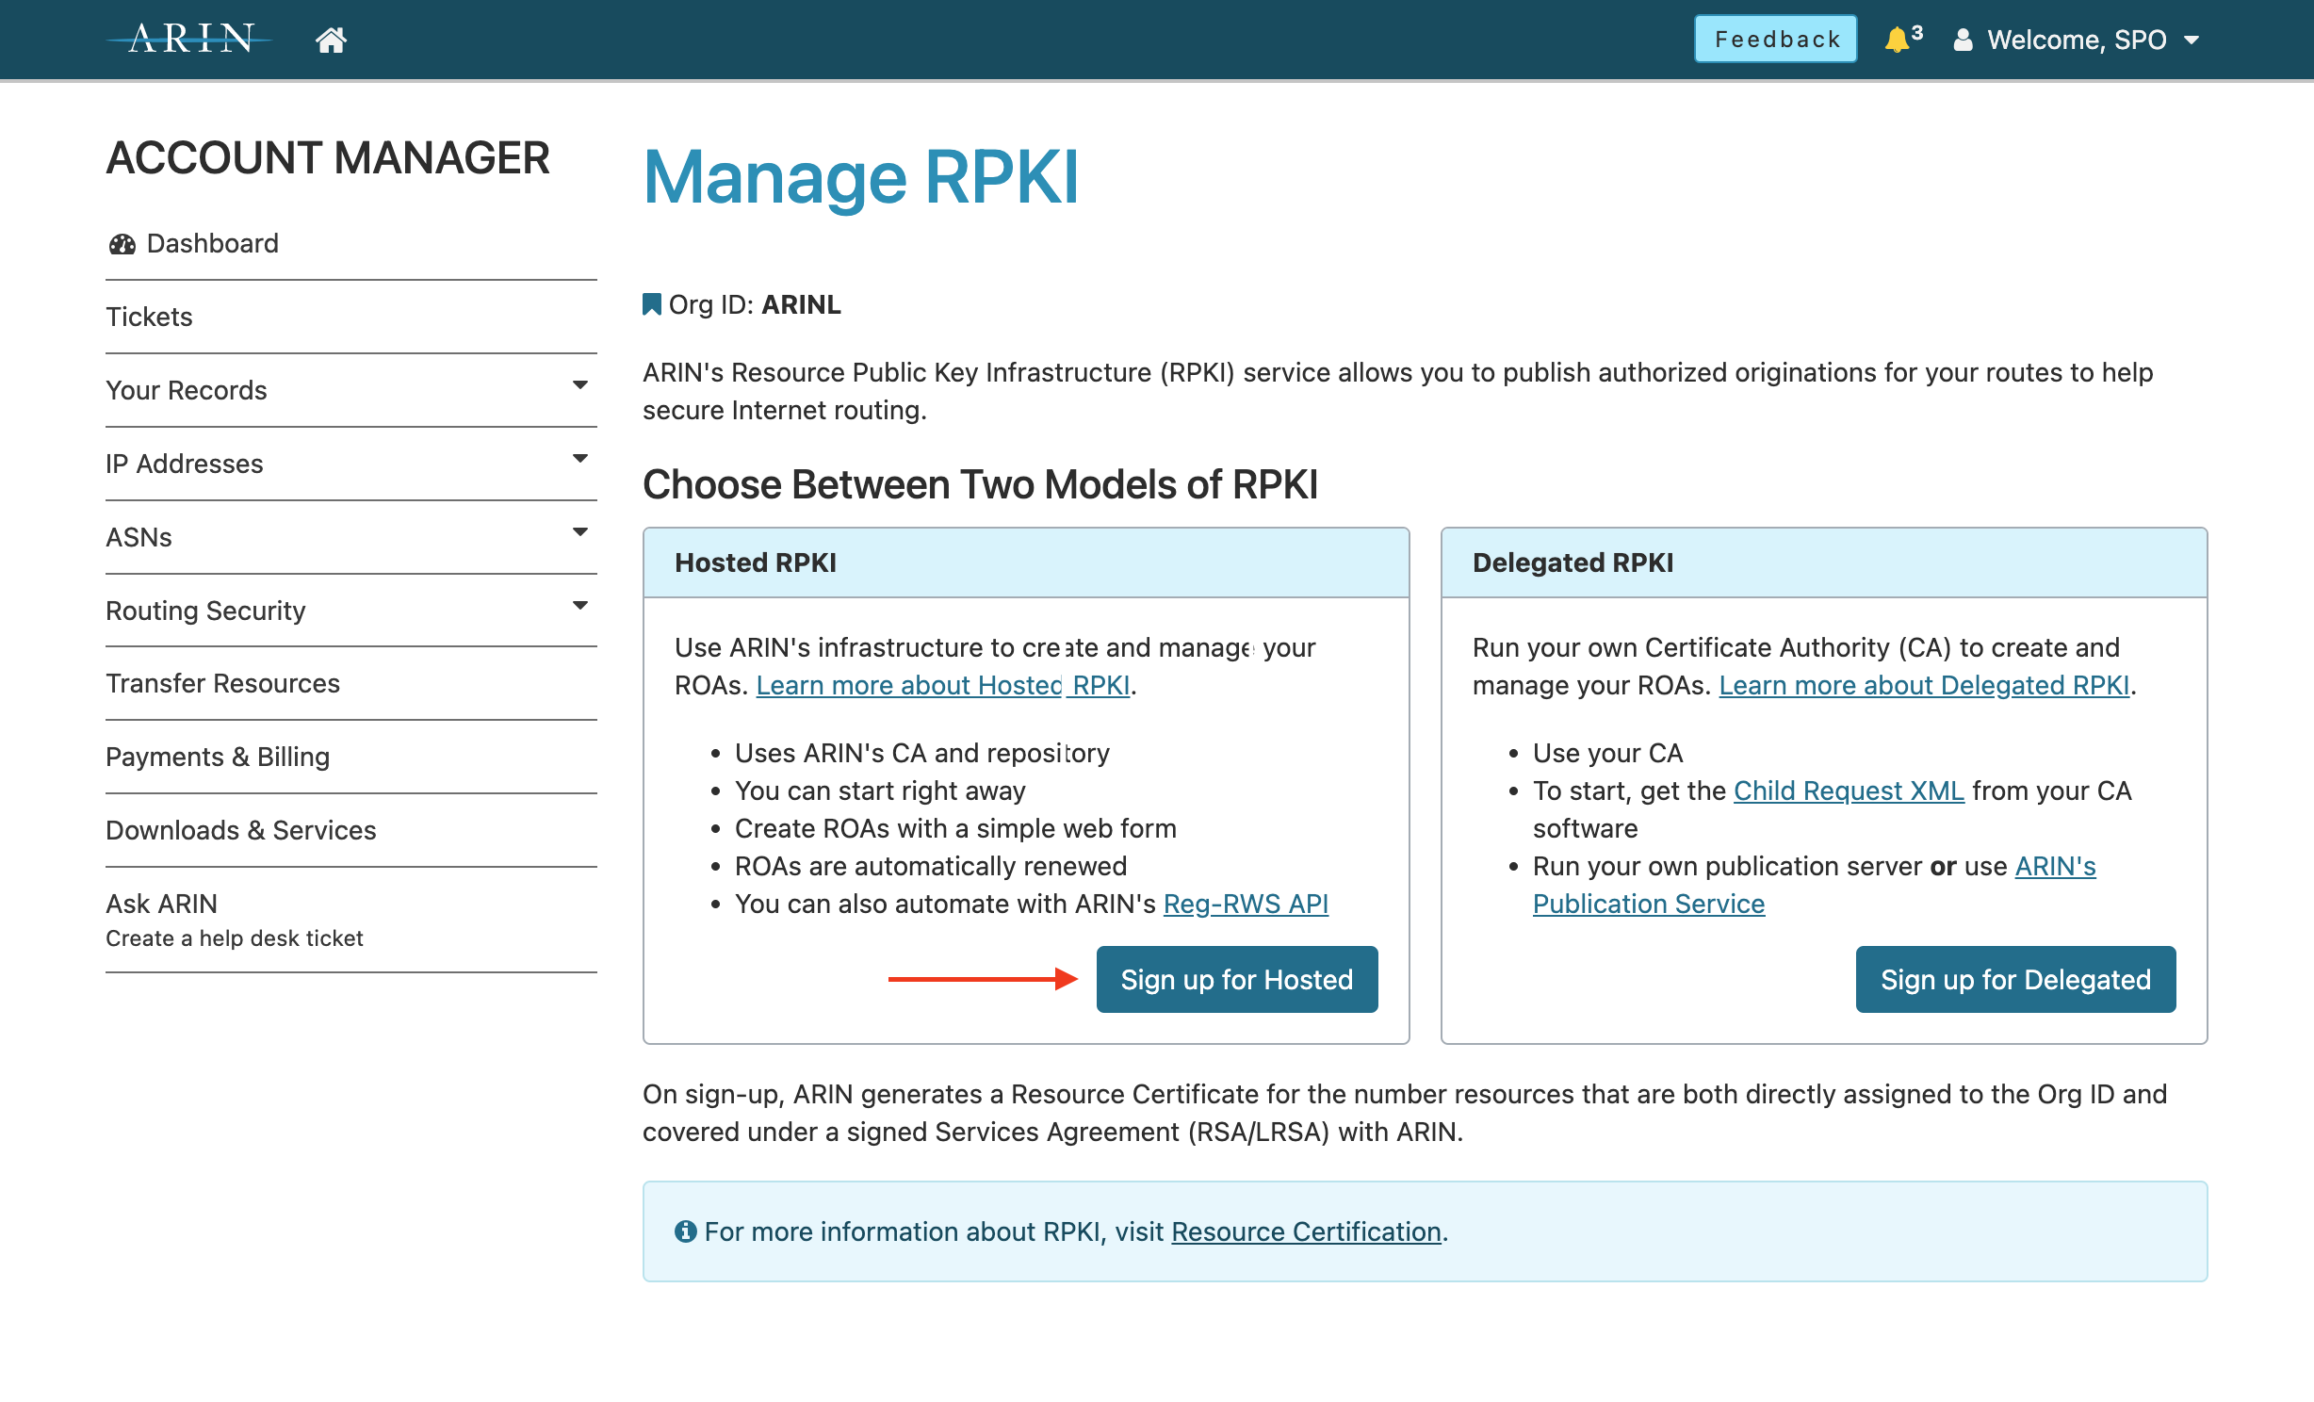Click "Create ROAs with a simple web form" bullet
The height and width of the screenshot is (1402, 2314).
[955, 828]
